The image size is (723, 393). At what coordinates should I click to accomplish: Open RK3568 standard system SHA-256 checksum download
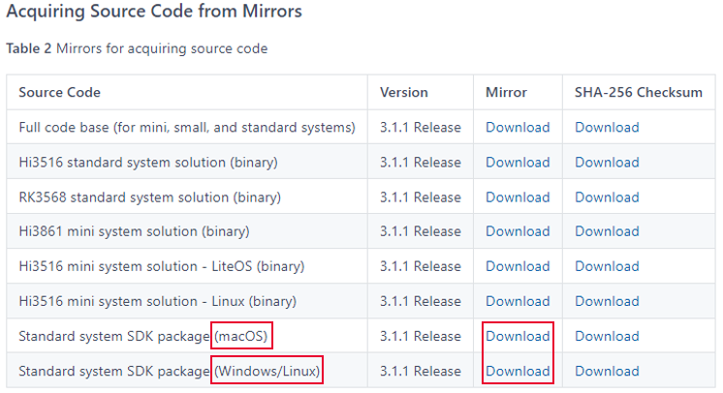[607, 197]
